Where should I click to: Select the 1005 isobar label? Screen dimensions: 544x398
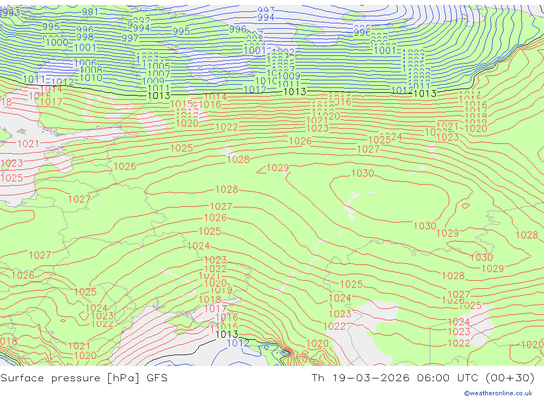159,66
